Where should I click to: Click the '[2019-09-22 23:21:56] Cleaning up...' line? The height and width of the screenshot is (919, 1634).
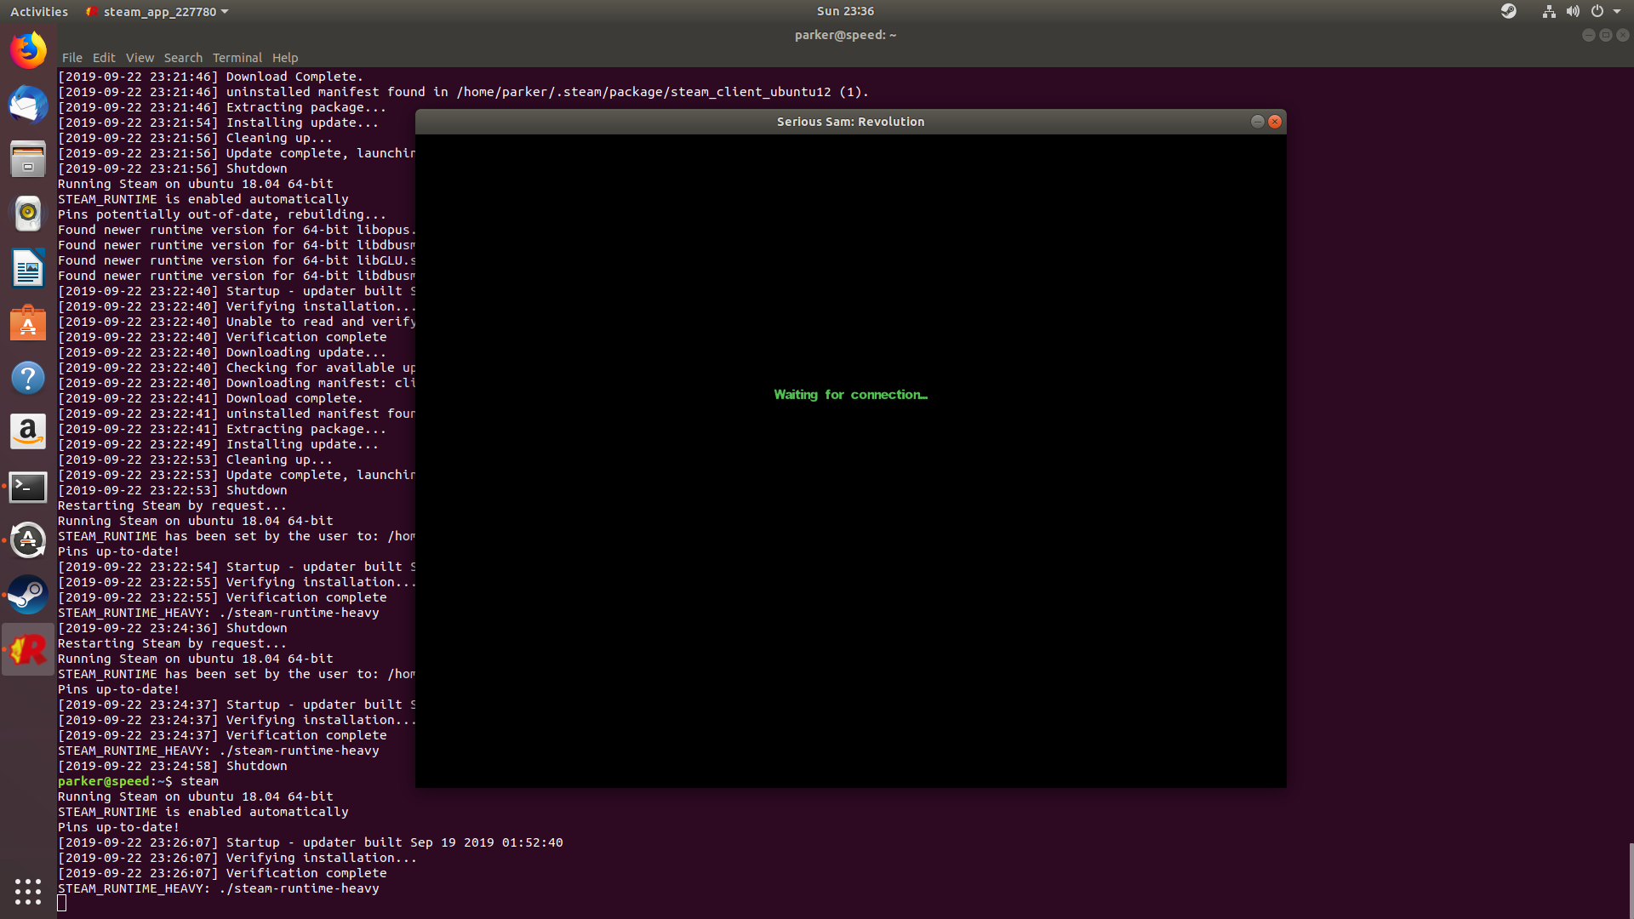point(195,138)
